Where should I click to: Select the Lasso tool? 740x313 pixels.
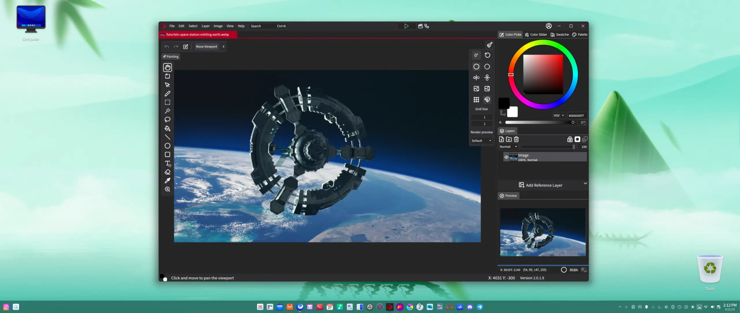point(167,120)
